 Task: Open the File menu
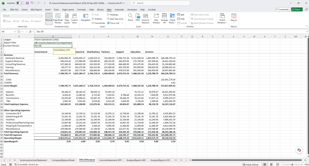tap(4, 10)
